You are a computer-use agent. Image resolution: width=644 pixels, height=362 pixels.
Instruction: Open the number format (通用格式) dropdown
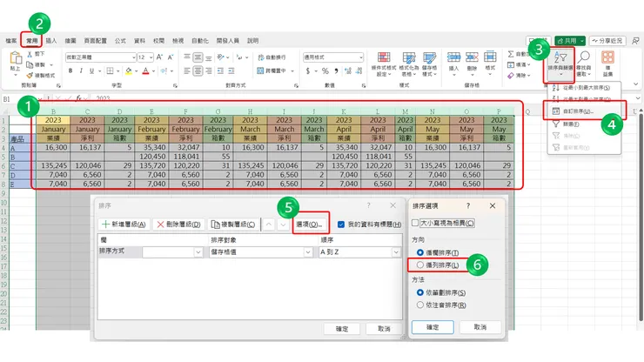coord(360,57)
